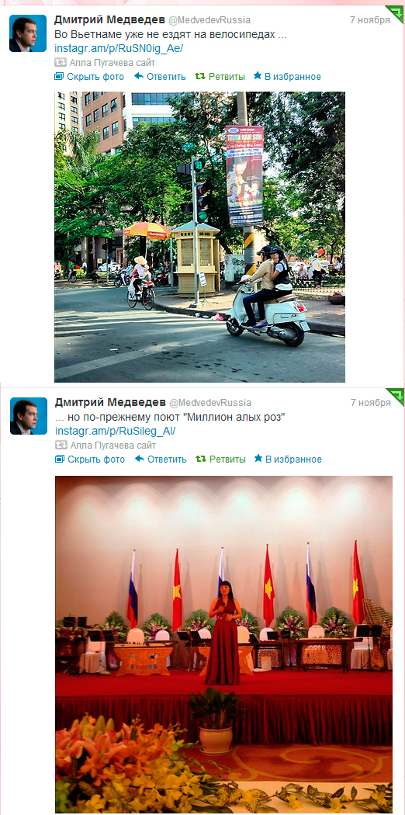
Task: Click the green corner retweet badge on the first tweet
Action: 396,13
